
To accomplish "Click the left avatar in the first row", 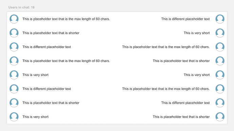I will coord(14,19).
